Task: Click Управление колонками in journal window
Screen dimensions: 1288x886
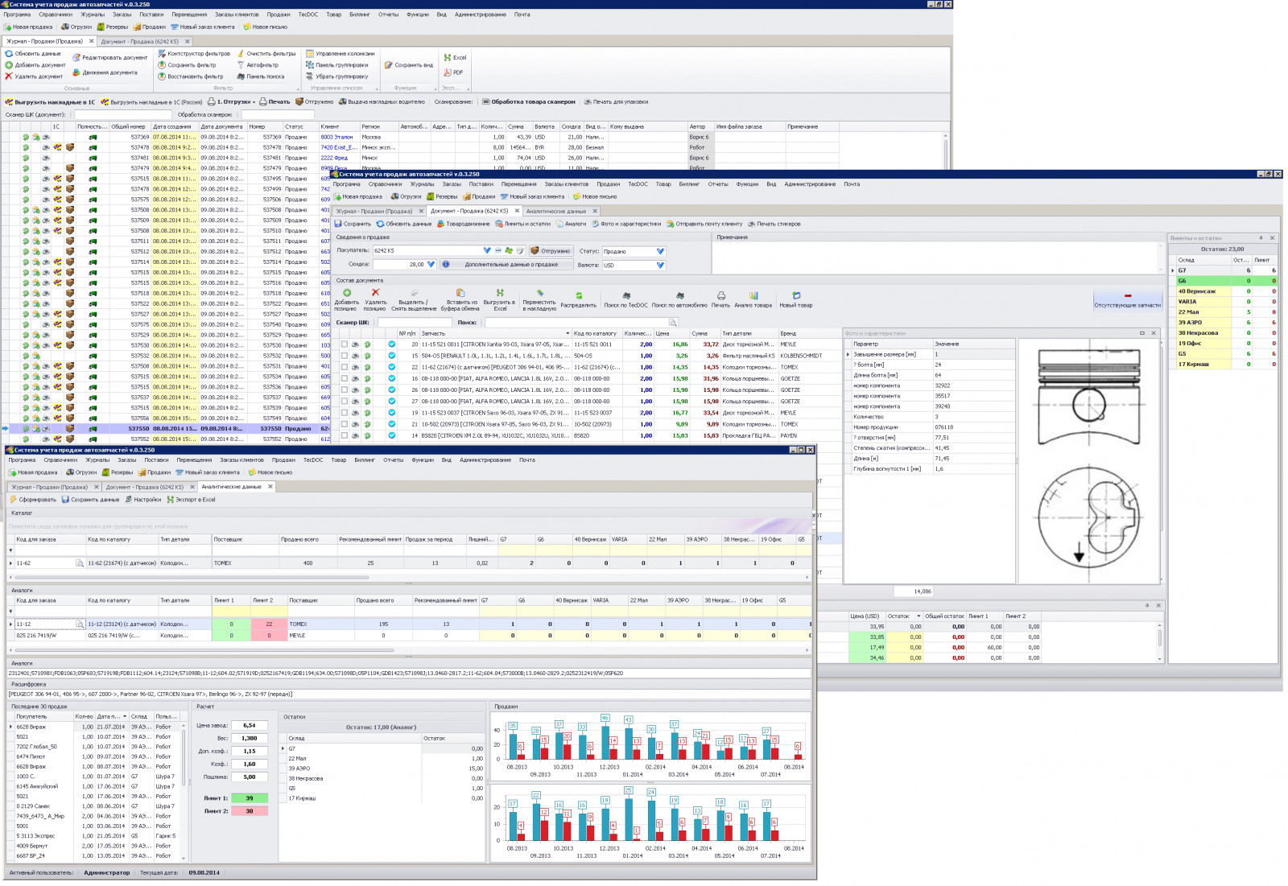Action: [x=340, y=54]
